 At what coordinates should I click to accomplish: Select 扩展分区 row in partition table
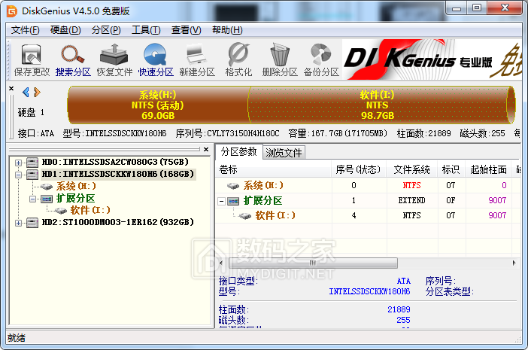368,200
